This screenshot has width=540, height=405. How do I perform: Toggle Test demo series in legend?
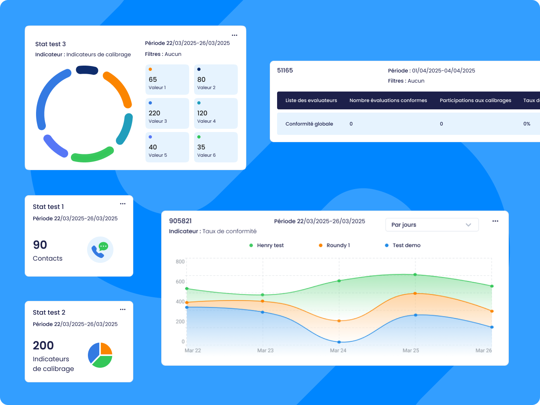(x=402, y=245)
